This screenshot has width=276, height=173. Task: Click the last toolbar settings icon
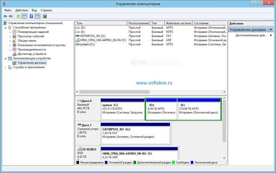tap(45, 17)
